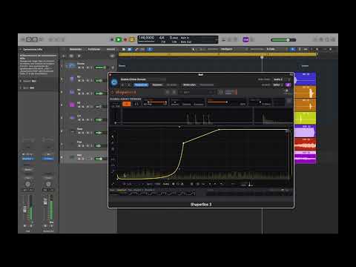Start playback with the green Play button
This screenshot has height=267, width=356.
(119, 39)
